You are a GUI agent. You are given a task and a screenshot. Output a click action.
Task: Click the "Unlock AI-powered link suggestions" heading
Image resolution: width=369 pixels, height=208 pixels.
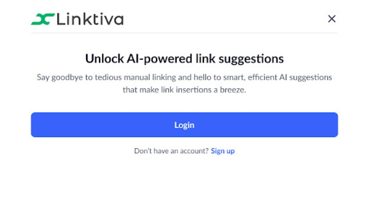184,59
